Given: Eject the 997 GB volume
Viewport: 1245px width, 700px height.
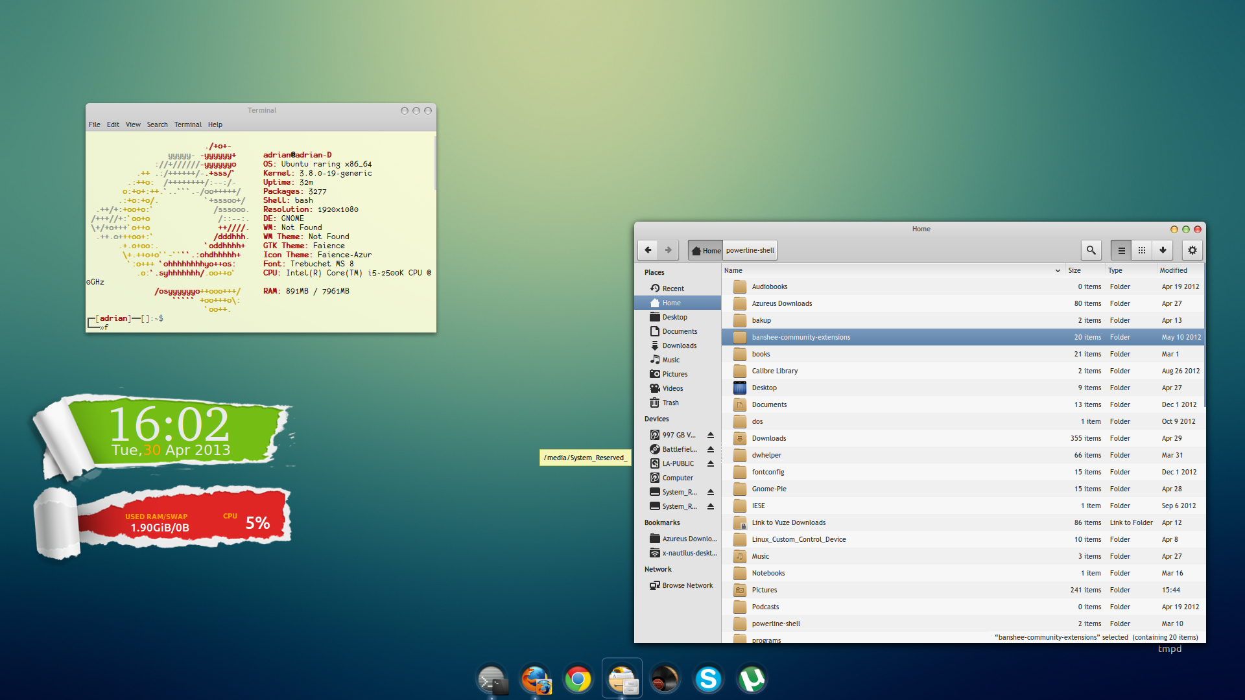Looking at the screenshot, I should tap(711, 435).
